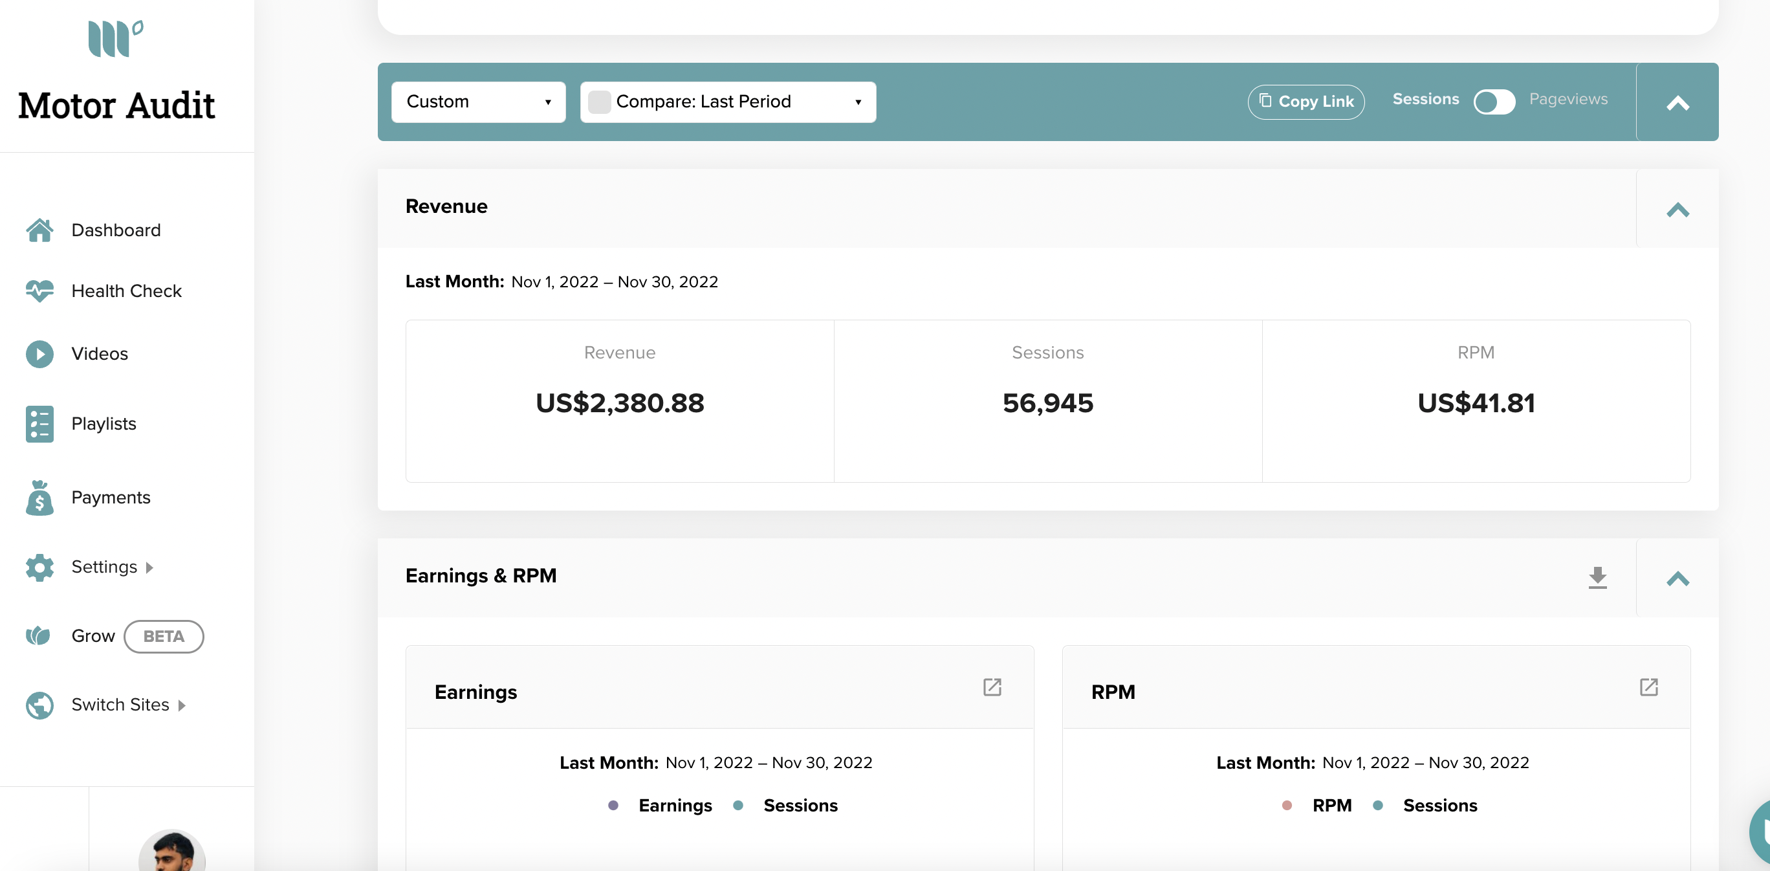Toggle the RPM legend series dot
The width and height of the screenshot is (1770, 871).
pyautogui.click(x=1286, y=805)
